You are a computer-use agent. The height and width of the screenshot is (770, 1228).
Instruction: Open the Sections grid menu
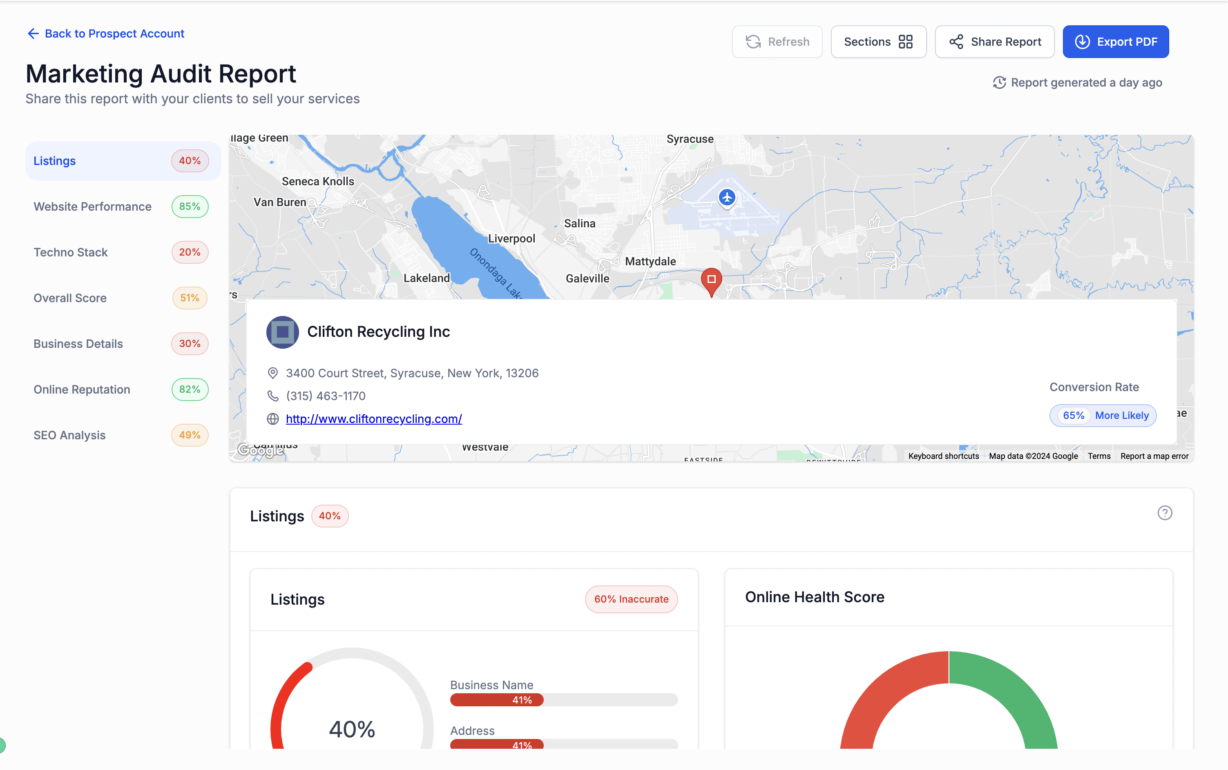[878, 42]
